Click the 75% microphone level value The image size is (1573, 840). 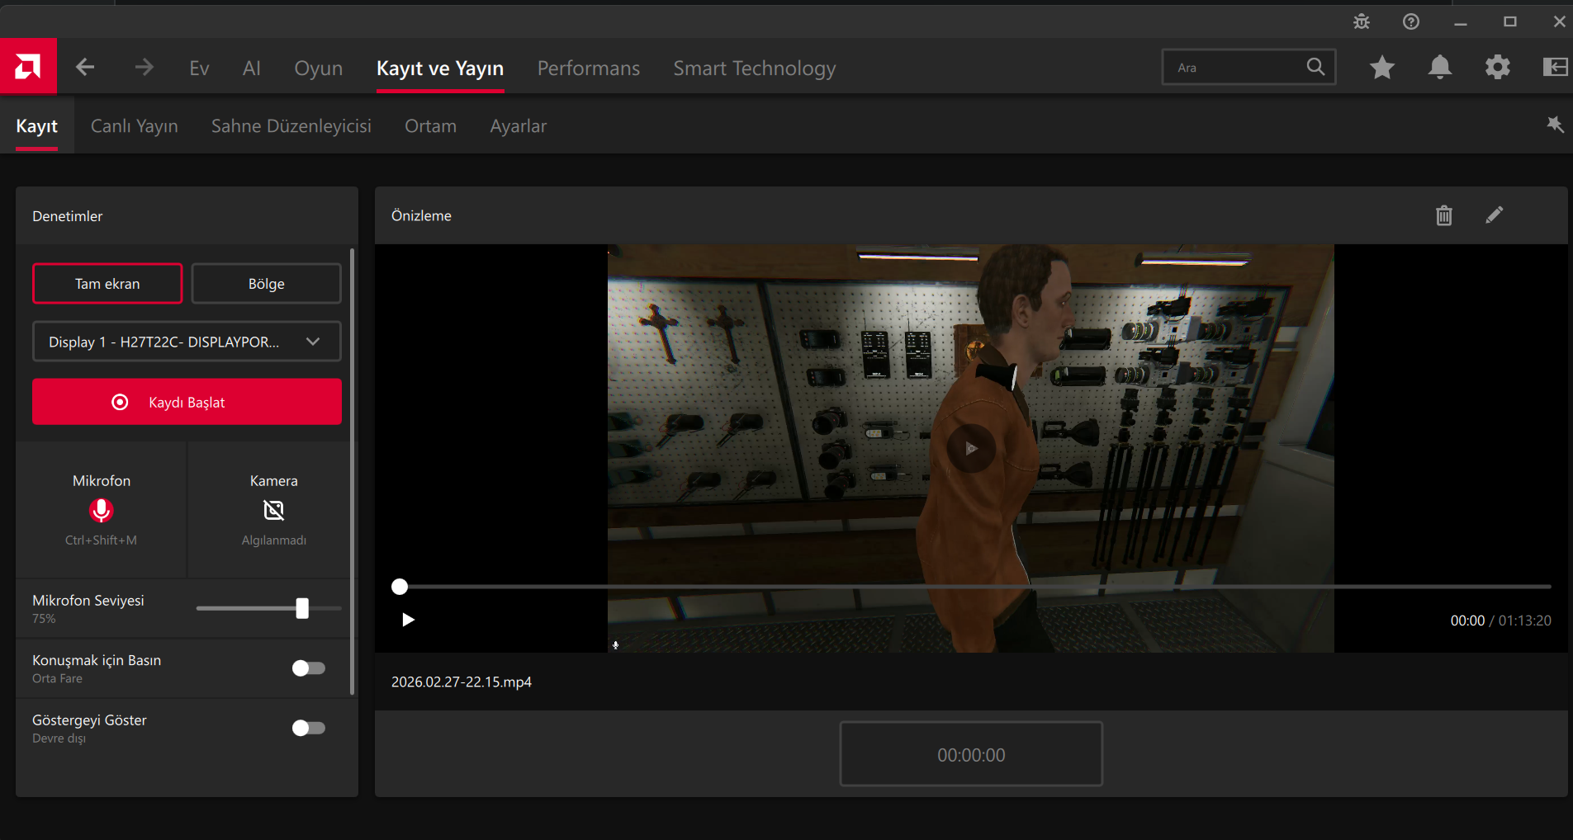[44, 619]
